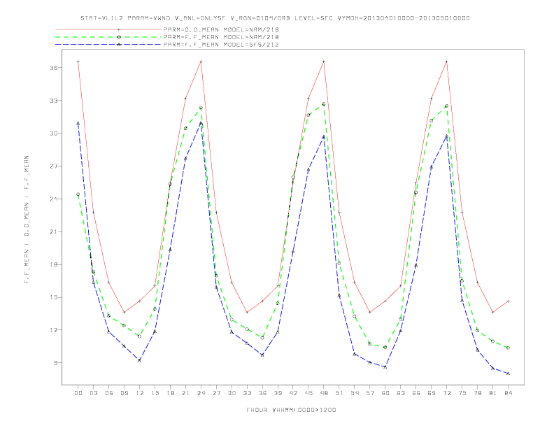
Task: Click x-axis tick label 57
Action: click(x=370, y=393)
